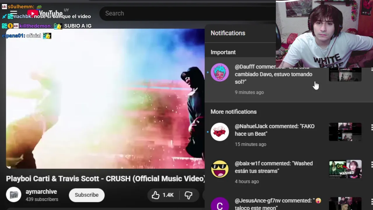Open @Daufff's profile avatar

point(220,72)
